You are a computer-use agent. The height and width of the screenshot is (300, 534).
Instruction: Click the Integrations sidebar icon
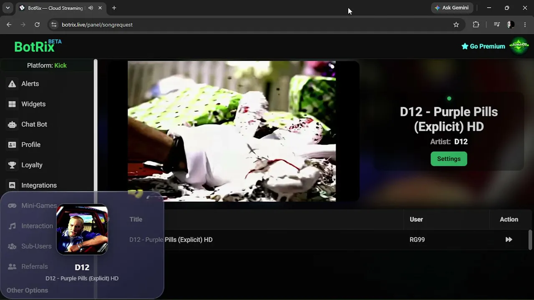coord(12,185)
